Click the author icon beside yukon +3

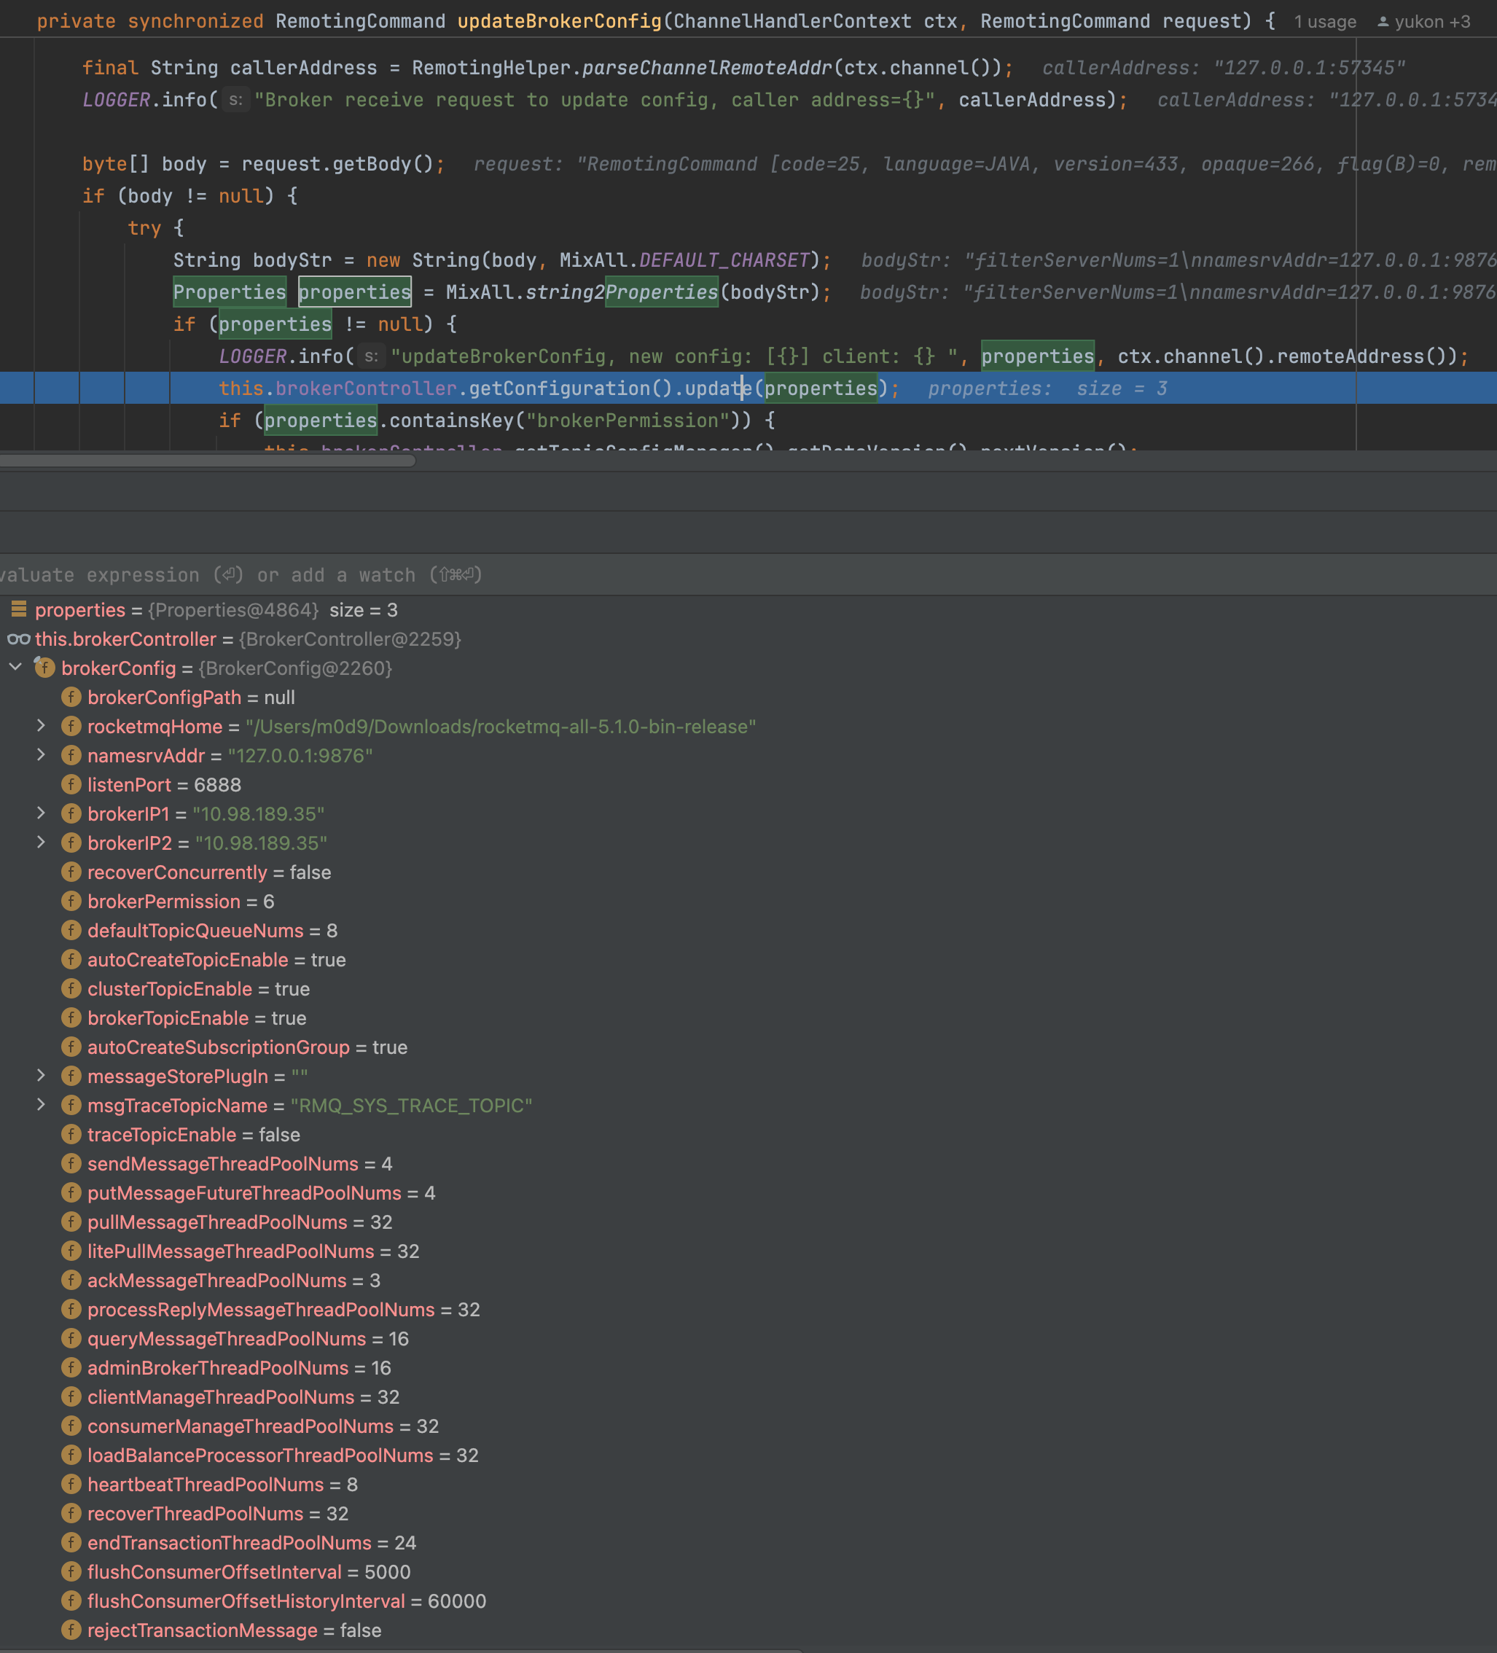point(1383,22)
